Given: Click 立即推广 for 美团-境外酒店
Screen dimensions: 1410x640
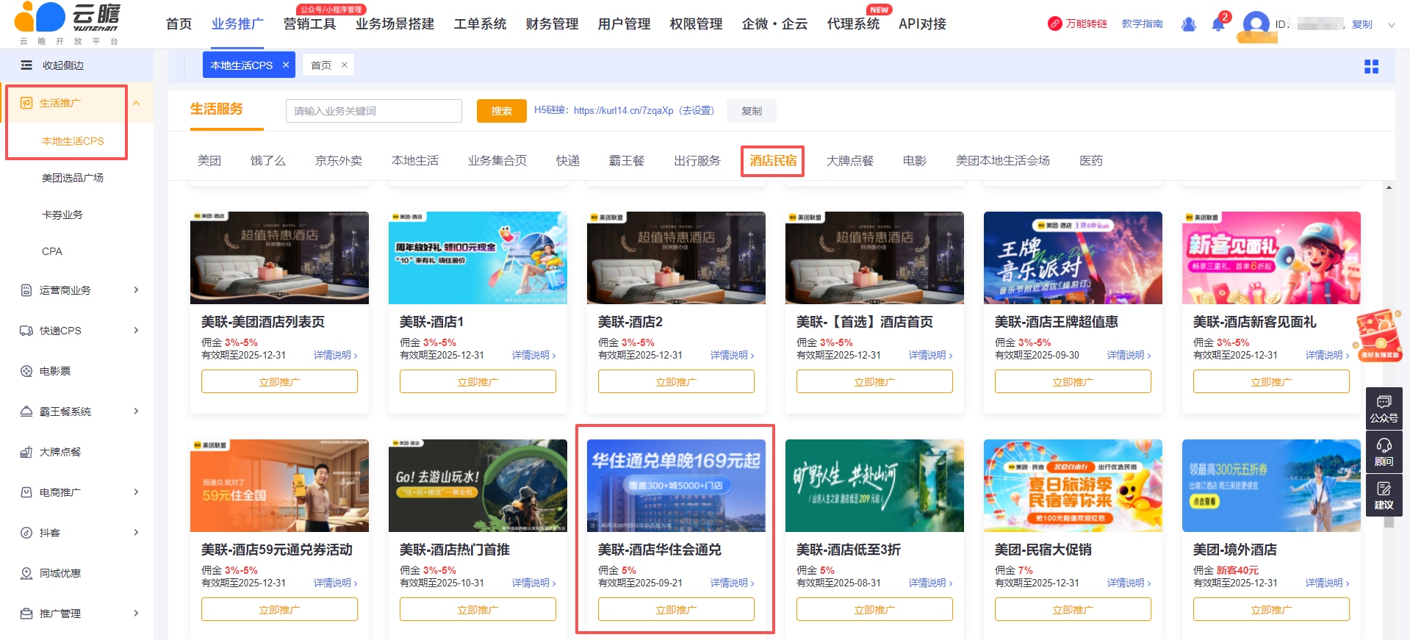Looking at the screenshot, I should point(1271,609).
